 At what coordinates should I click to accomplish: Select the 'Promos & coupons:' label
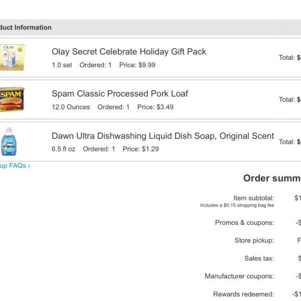[x=244, y=223]
